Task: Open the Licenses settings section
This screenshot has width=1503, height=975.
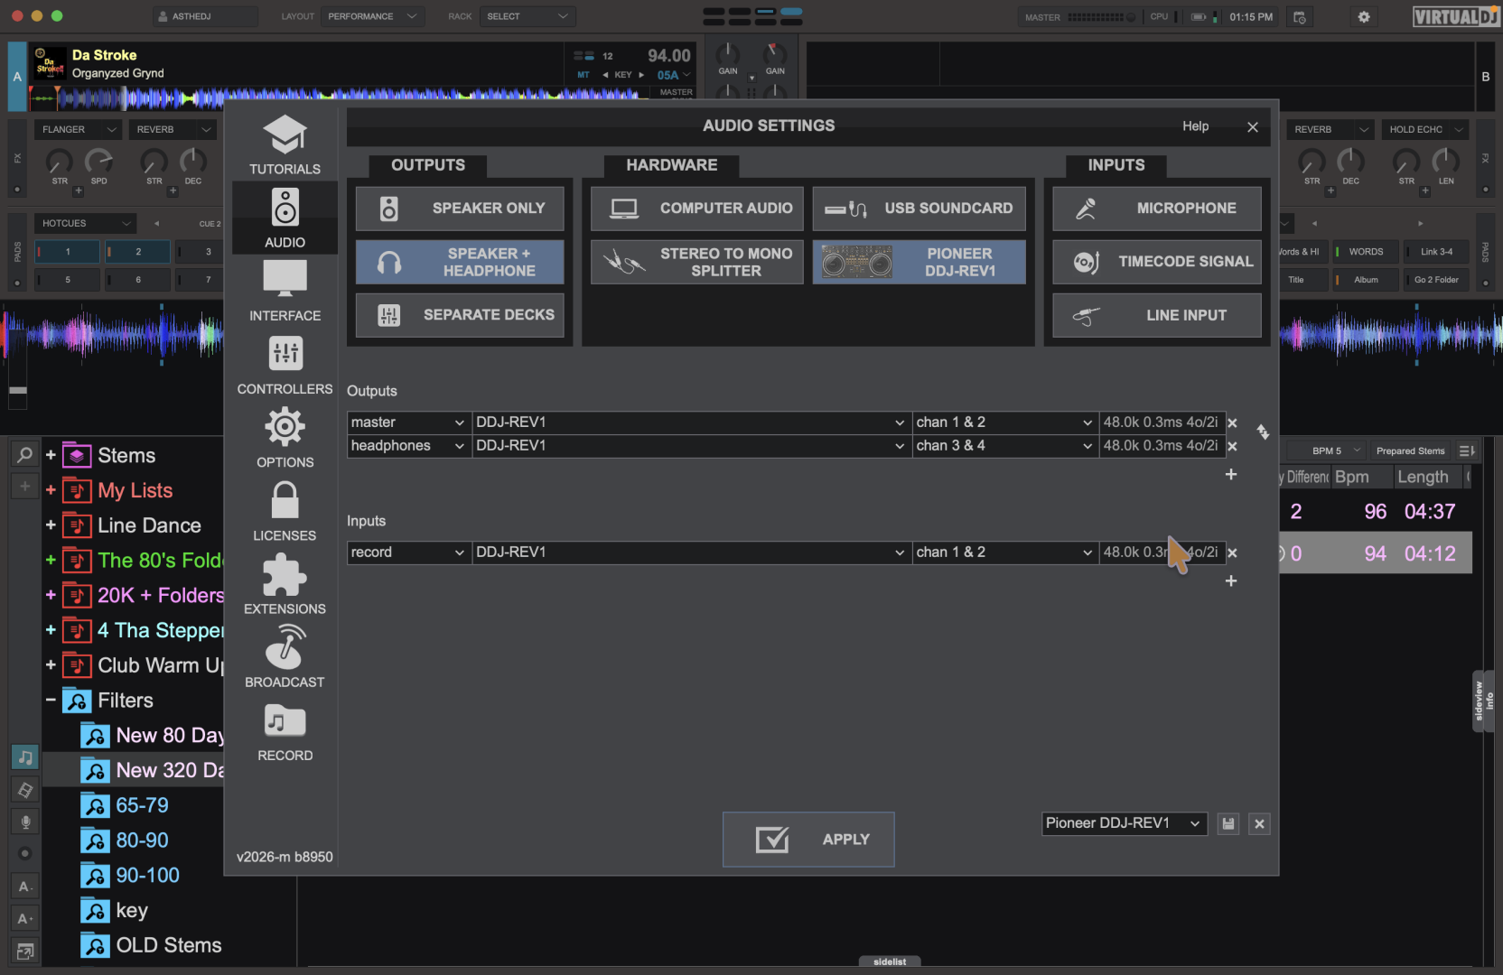Action: pos(285,511)
